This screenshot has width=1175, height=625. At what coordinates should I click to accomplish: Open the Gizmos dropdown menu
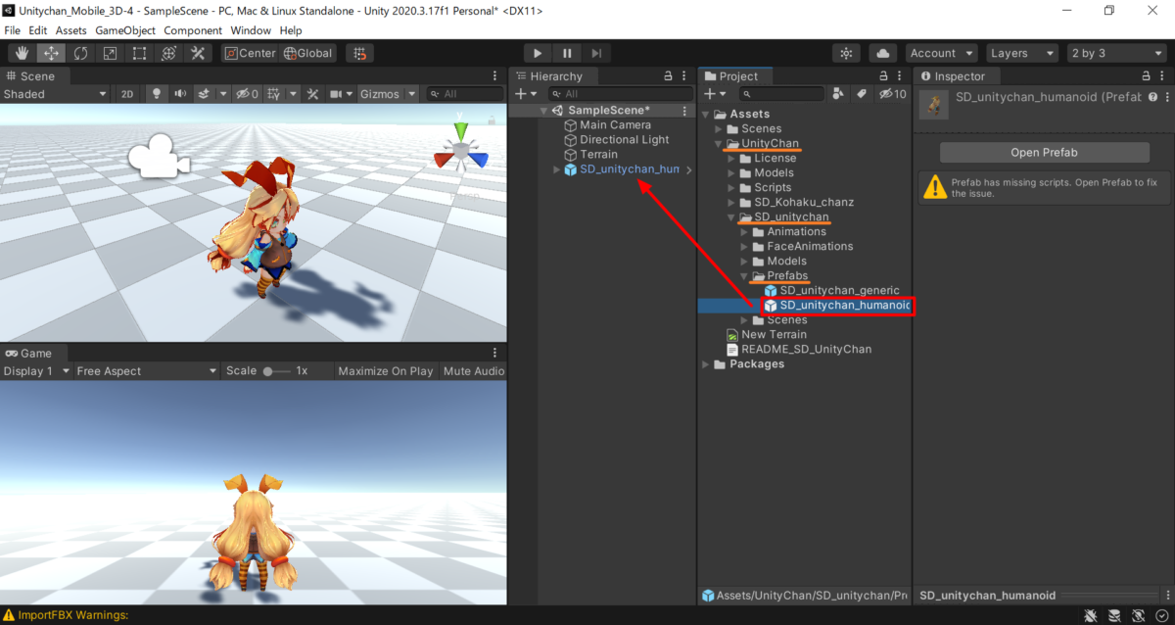[x=388, y=94]
